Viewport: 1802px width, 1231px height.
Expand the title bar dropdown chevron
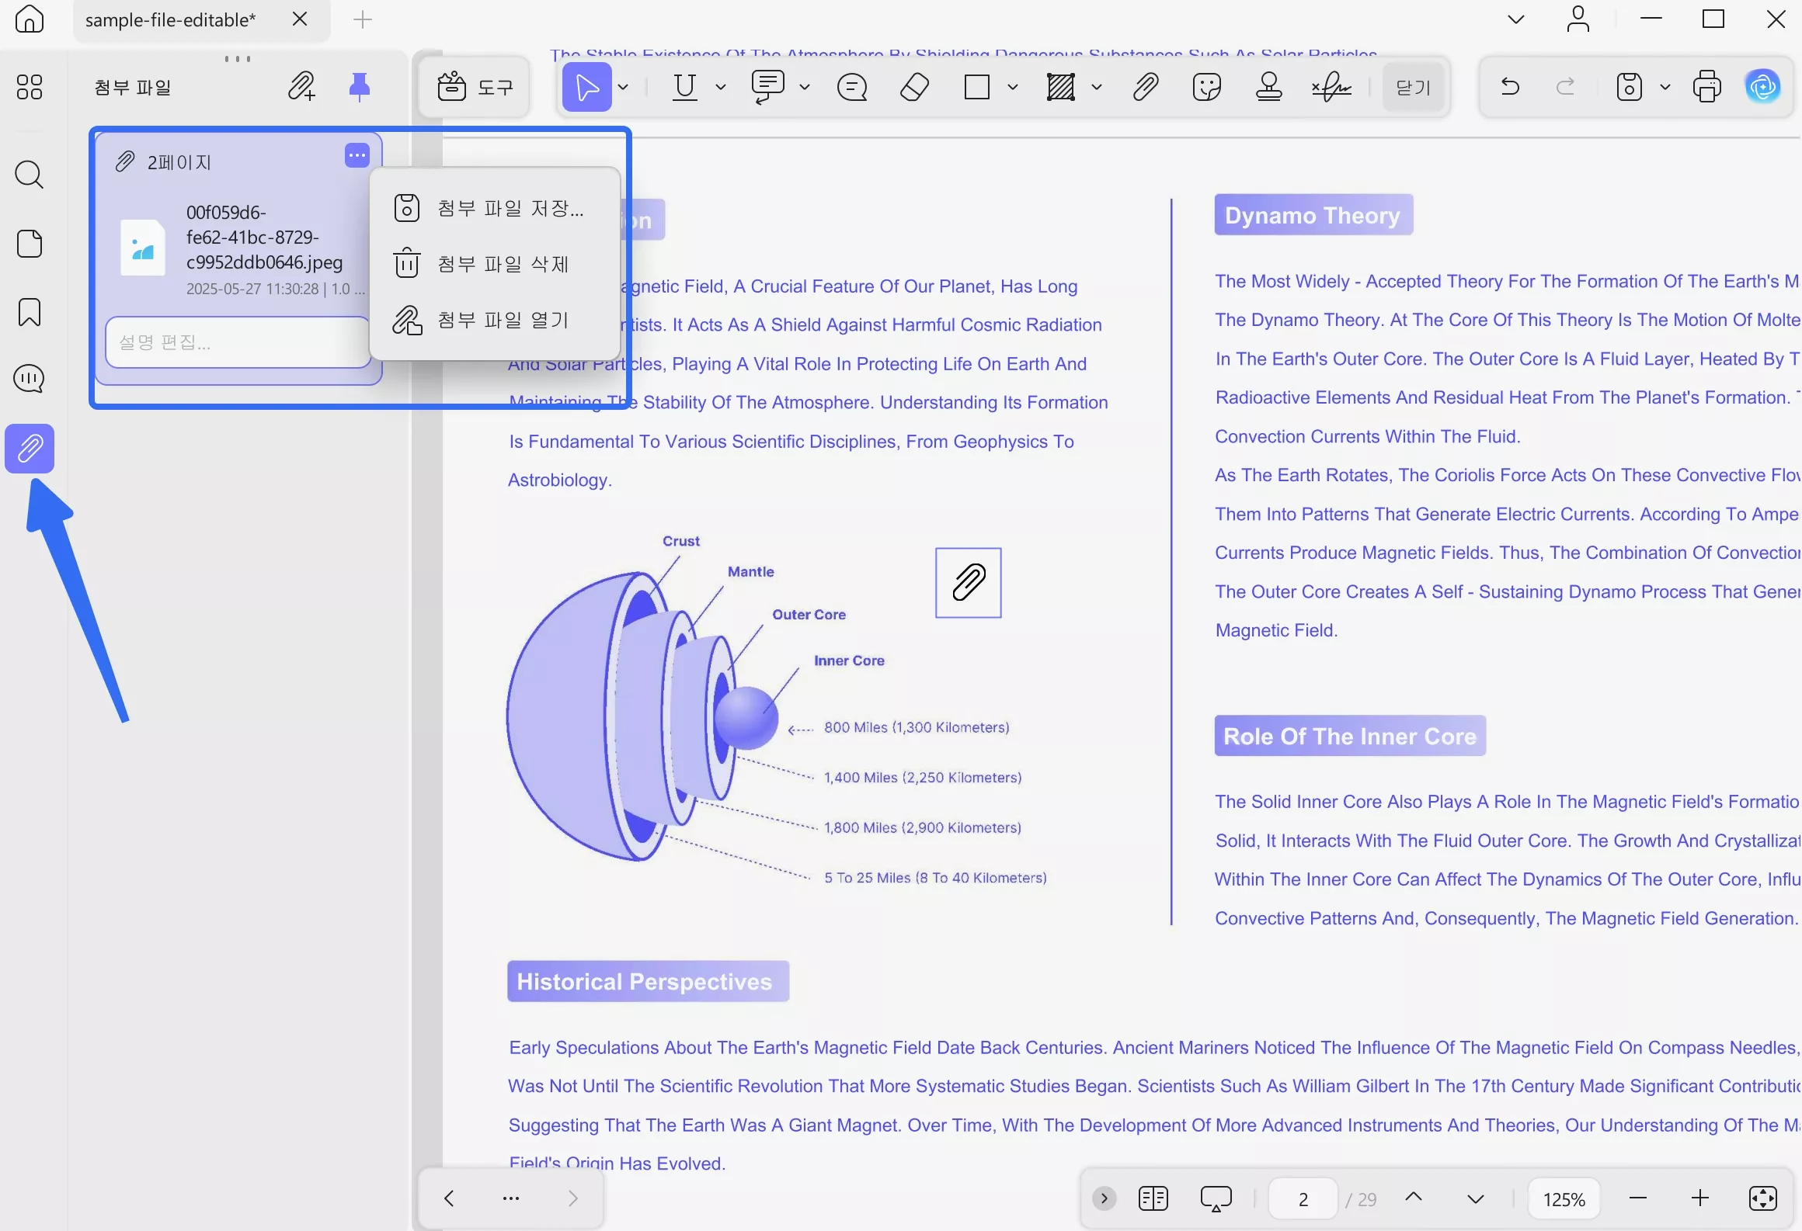click(1515, 19)
